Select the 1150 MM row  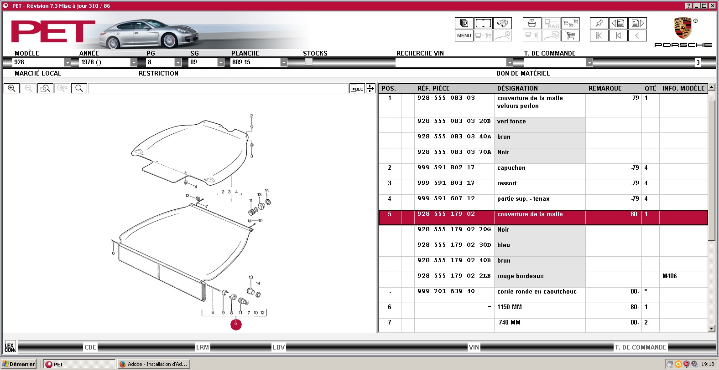(x=543, y=310)
